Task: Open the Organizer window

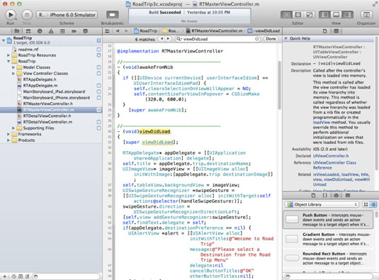Action: tap(366, 15)
